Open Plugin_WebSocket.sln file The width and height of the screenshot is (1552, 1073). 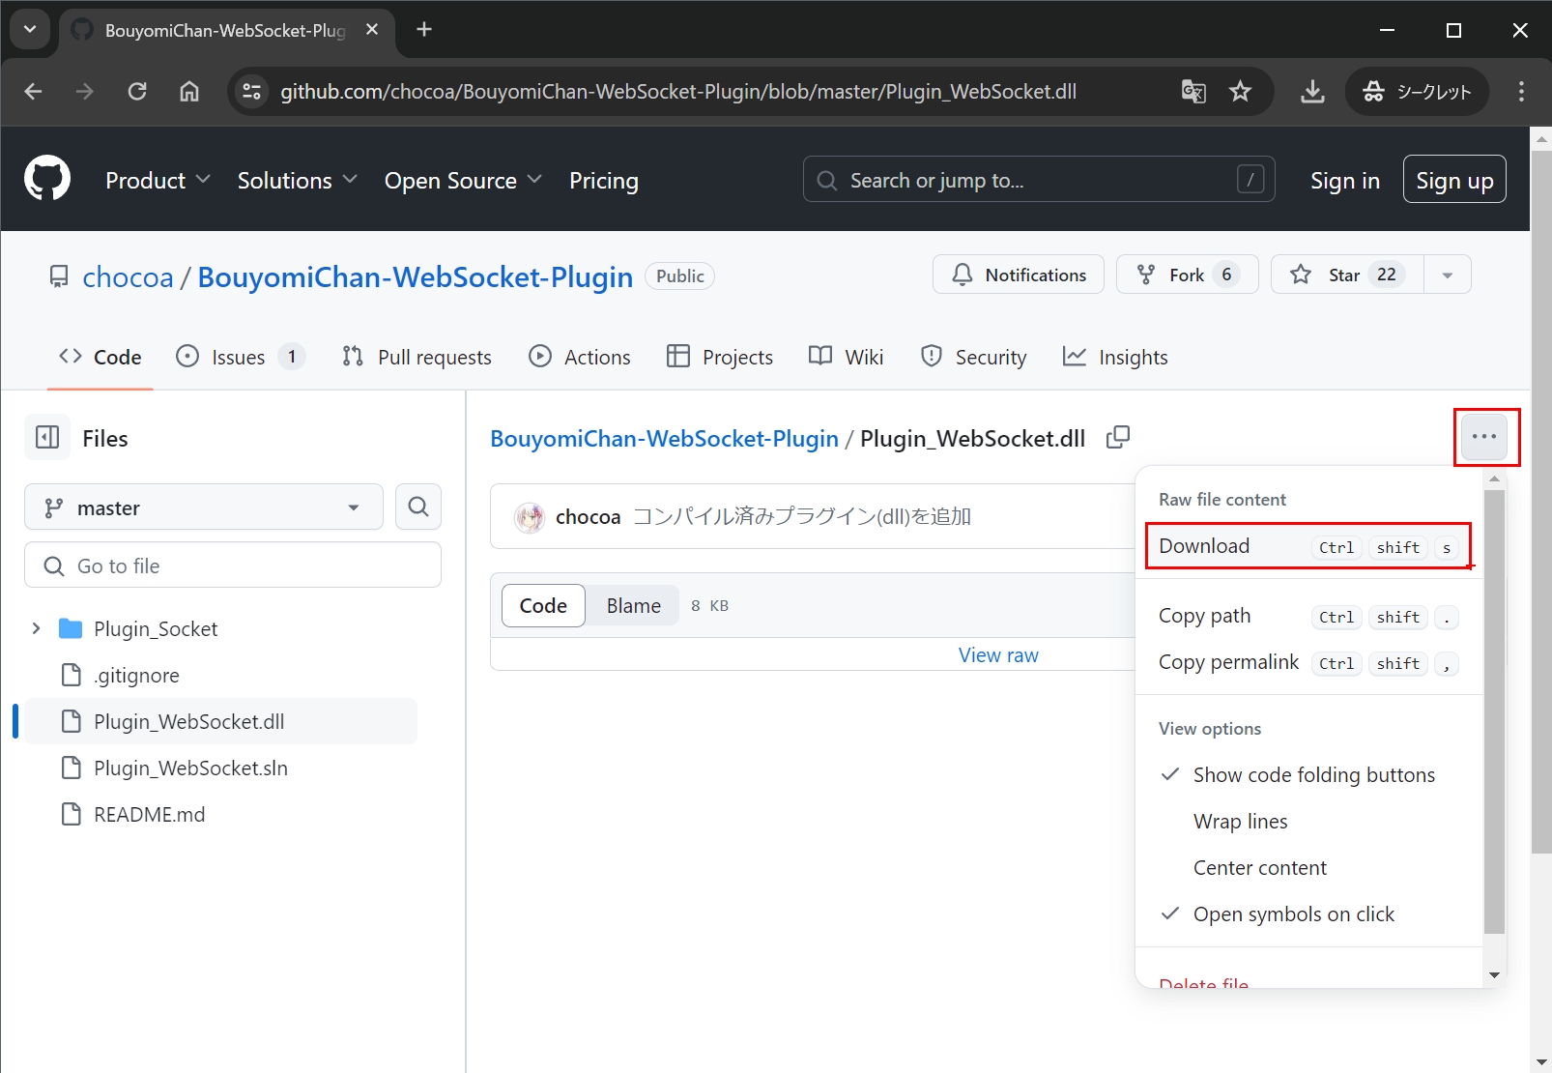tap(190, 768)
